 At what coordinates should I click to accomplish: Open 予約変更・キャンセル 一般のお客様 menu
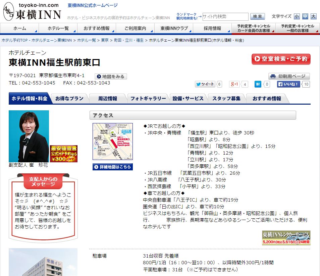[x=297, y=29]
